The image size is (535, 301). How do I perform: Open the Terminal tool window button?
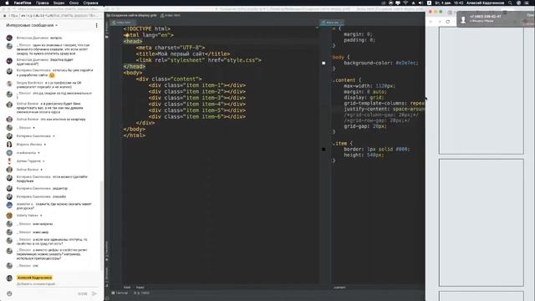[x=120, y=293]
